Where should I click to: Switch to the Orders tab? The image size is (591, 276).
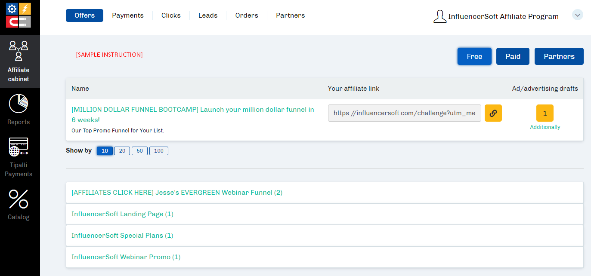(247, 15)
